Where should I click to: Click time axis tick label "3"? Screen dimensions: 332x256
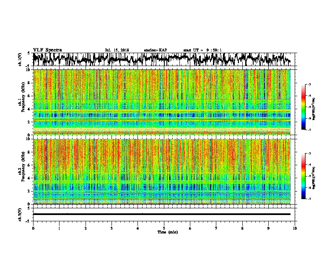tap(112, 228)
